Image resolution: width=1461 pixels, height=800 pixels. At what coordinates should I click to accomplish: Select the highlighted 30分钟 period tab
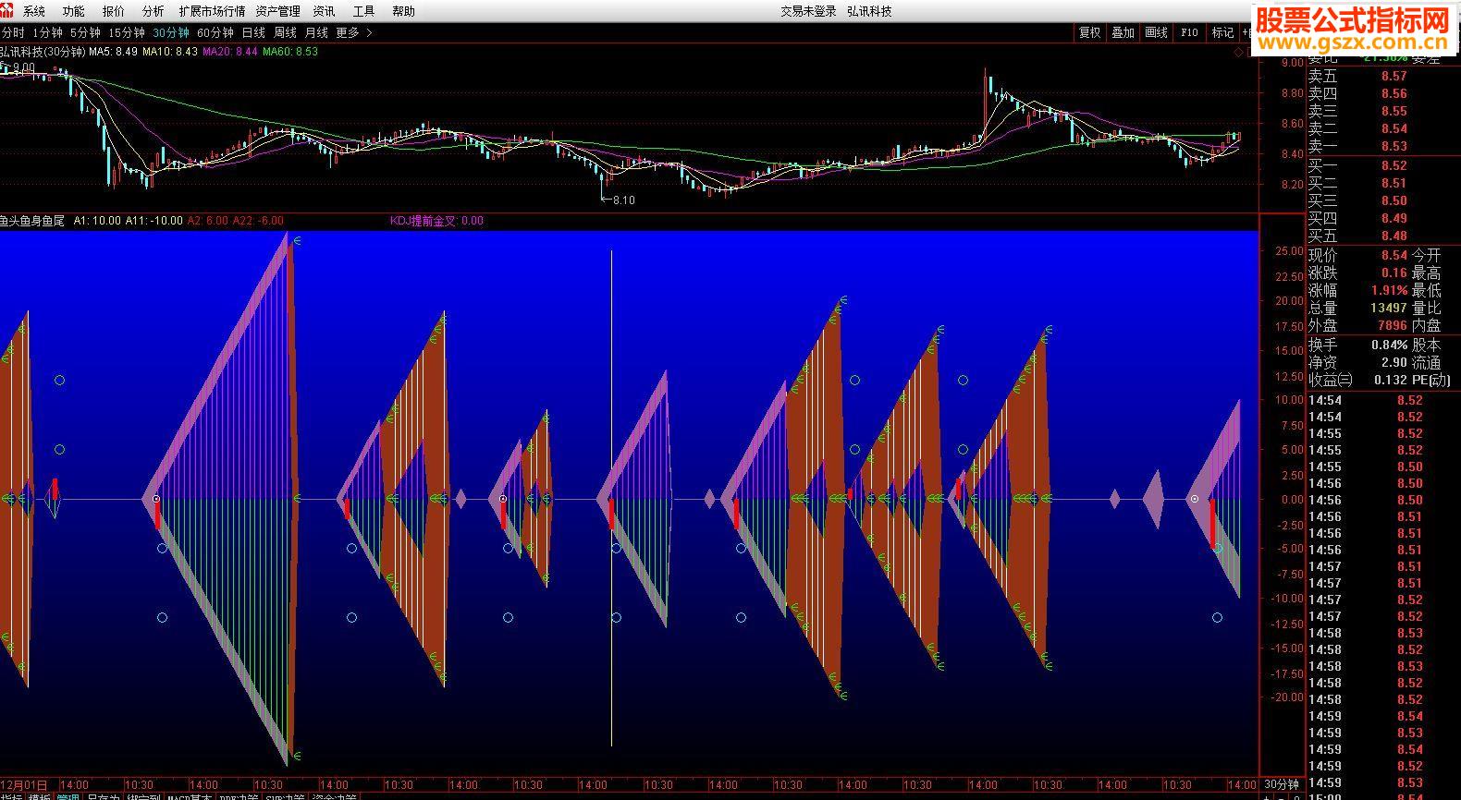click(171, 32)
